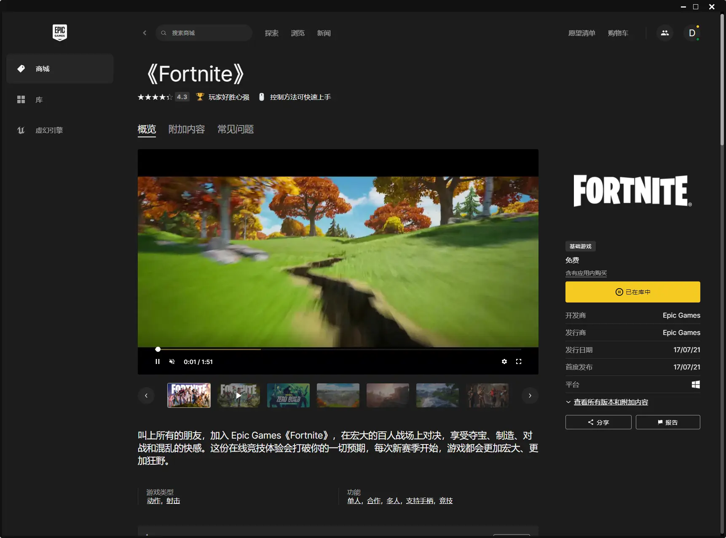Open the 探索 menu
Viewport: 726px width, 538px height.
[271, 33]
